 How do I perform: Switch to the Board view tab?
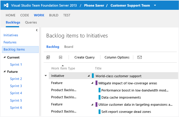[x=69, y=47]
